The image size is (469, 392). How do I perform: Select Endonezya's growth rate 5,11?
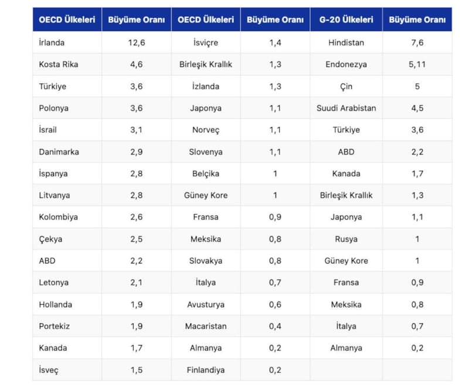(x=417, y=64)
